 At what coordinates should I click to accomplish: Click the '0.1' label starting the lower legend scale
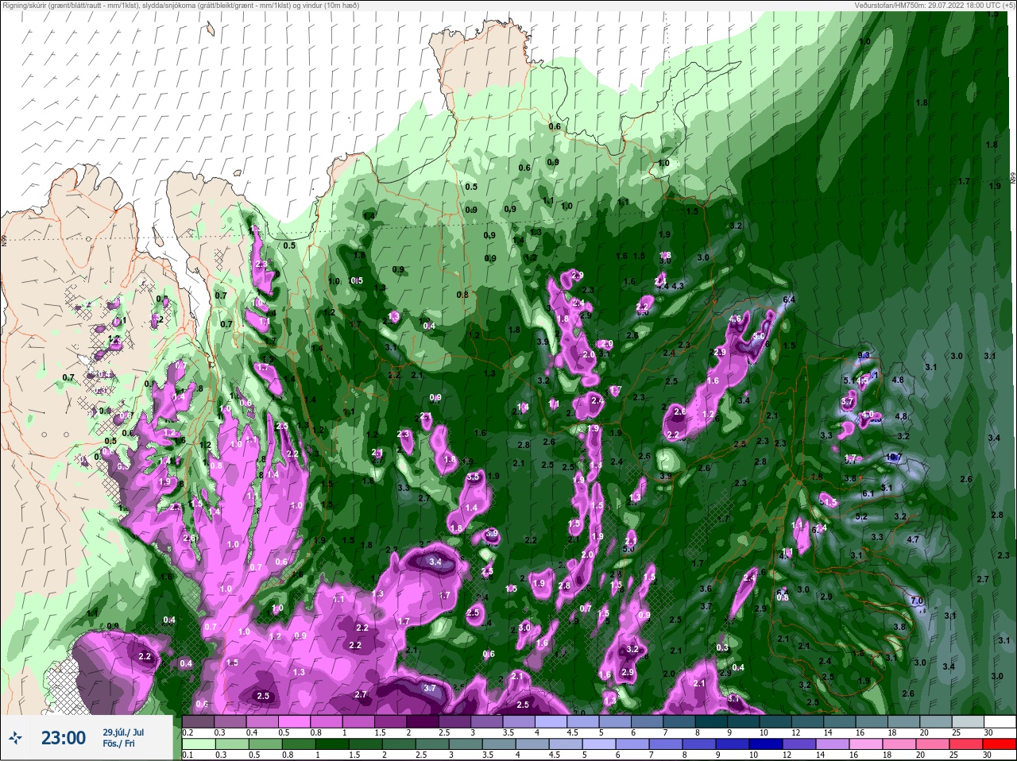coord(188,755)
